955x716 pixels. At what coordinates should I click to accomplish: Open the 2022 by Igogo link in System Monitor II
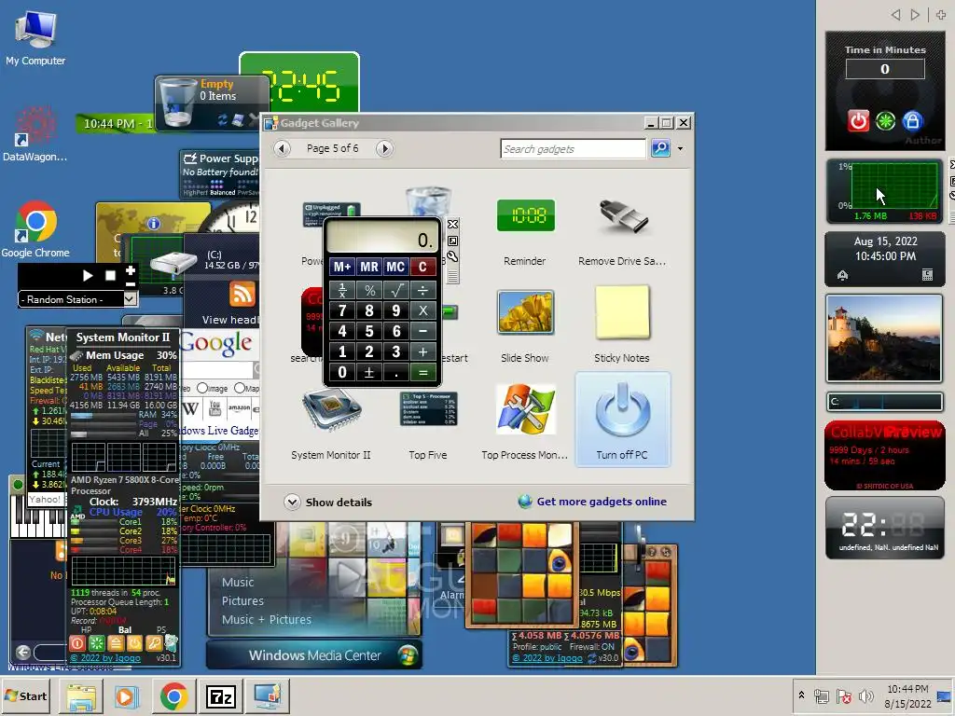105,658
